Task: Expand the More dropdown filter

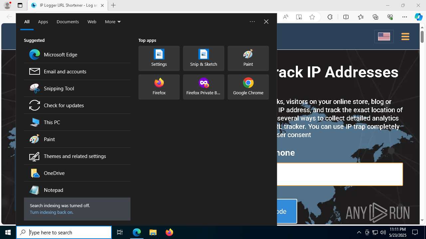Action: coord(112,22)
